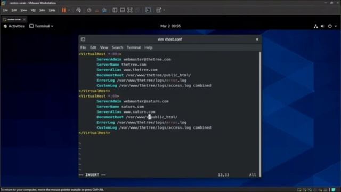Click the first </VirtualHost> closing tag
This screenshot has width=341, height=192.
pos(95,91)
